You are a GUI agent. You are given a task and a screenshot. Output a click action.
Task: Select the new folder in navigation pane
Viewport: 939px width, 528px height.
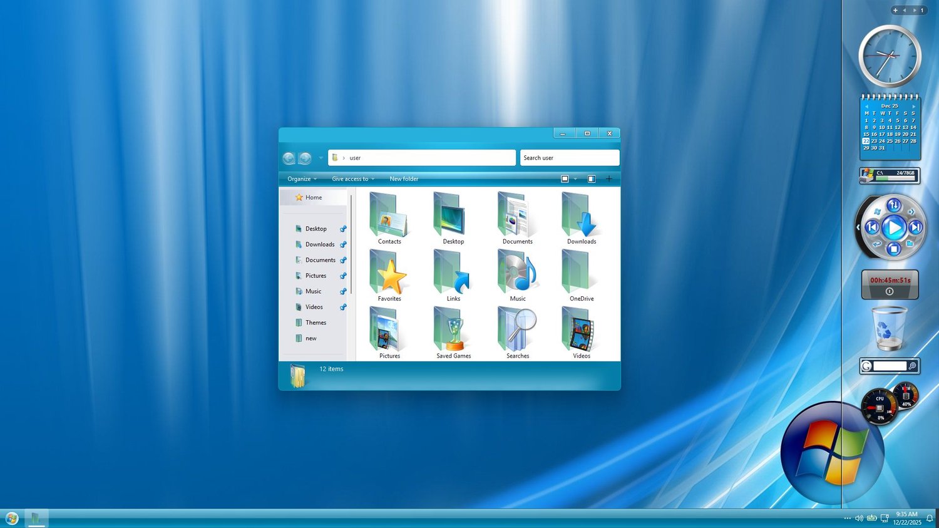tap(306, 339)
